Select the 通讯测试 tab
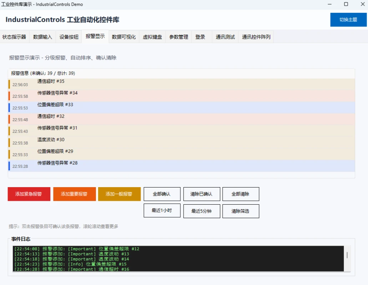368x285 pixels. (225, 37)
